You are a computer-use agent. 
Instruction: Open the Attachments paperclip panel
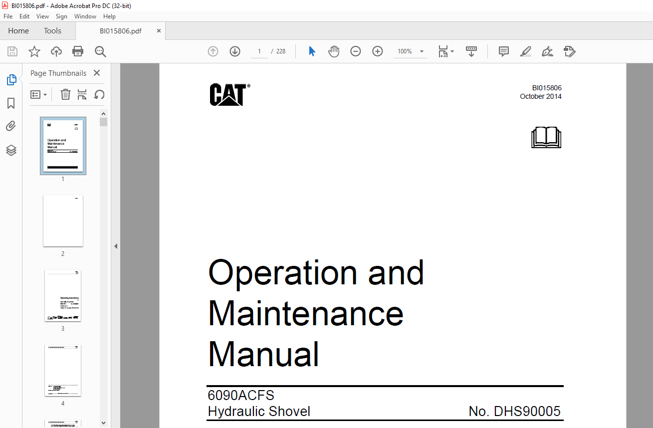11,126
